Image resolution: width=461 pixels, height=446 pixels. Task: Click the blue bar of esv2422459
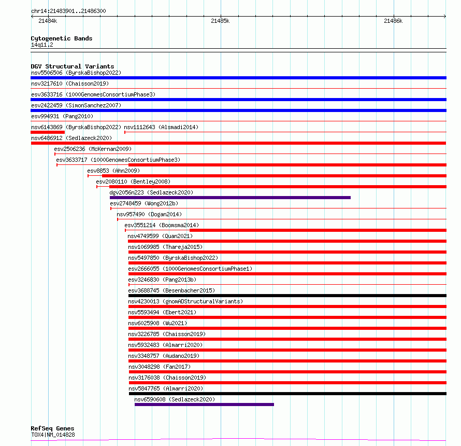click(238, 110)
